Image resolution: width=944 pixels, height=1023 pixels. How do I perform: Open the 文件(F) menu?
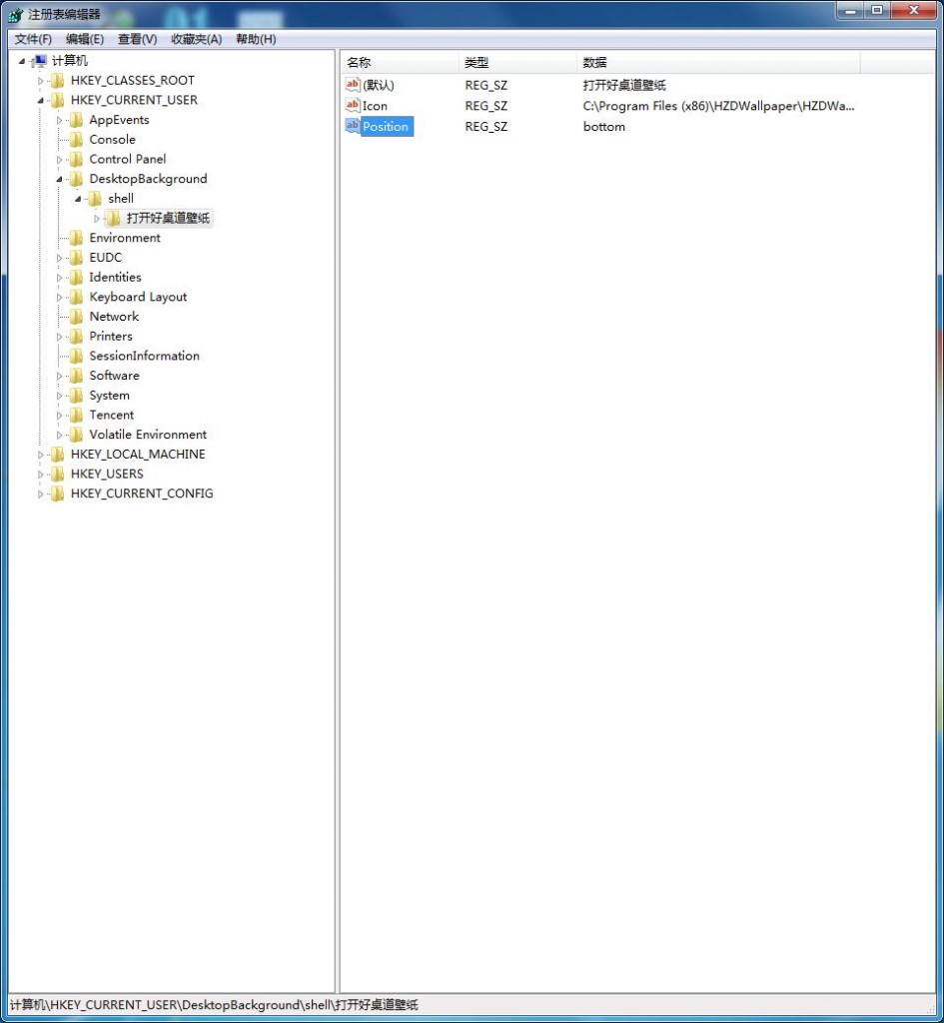click(x=33, y=39)
